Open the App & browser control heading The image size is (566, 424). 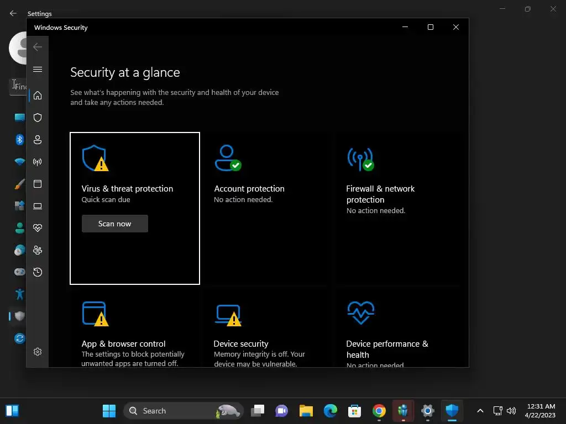click(x=123, y=343)
